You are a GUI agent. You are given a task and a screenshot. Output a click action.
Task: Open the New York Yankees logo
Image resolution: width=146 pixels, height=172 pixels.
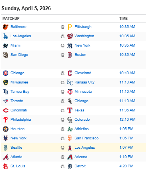pyautogui.click(x=70, y=45)
